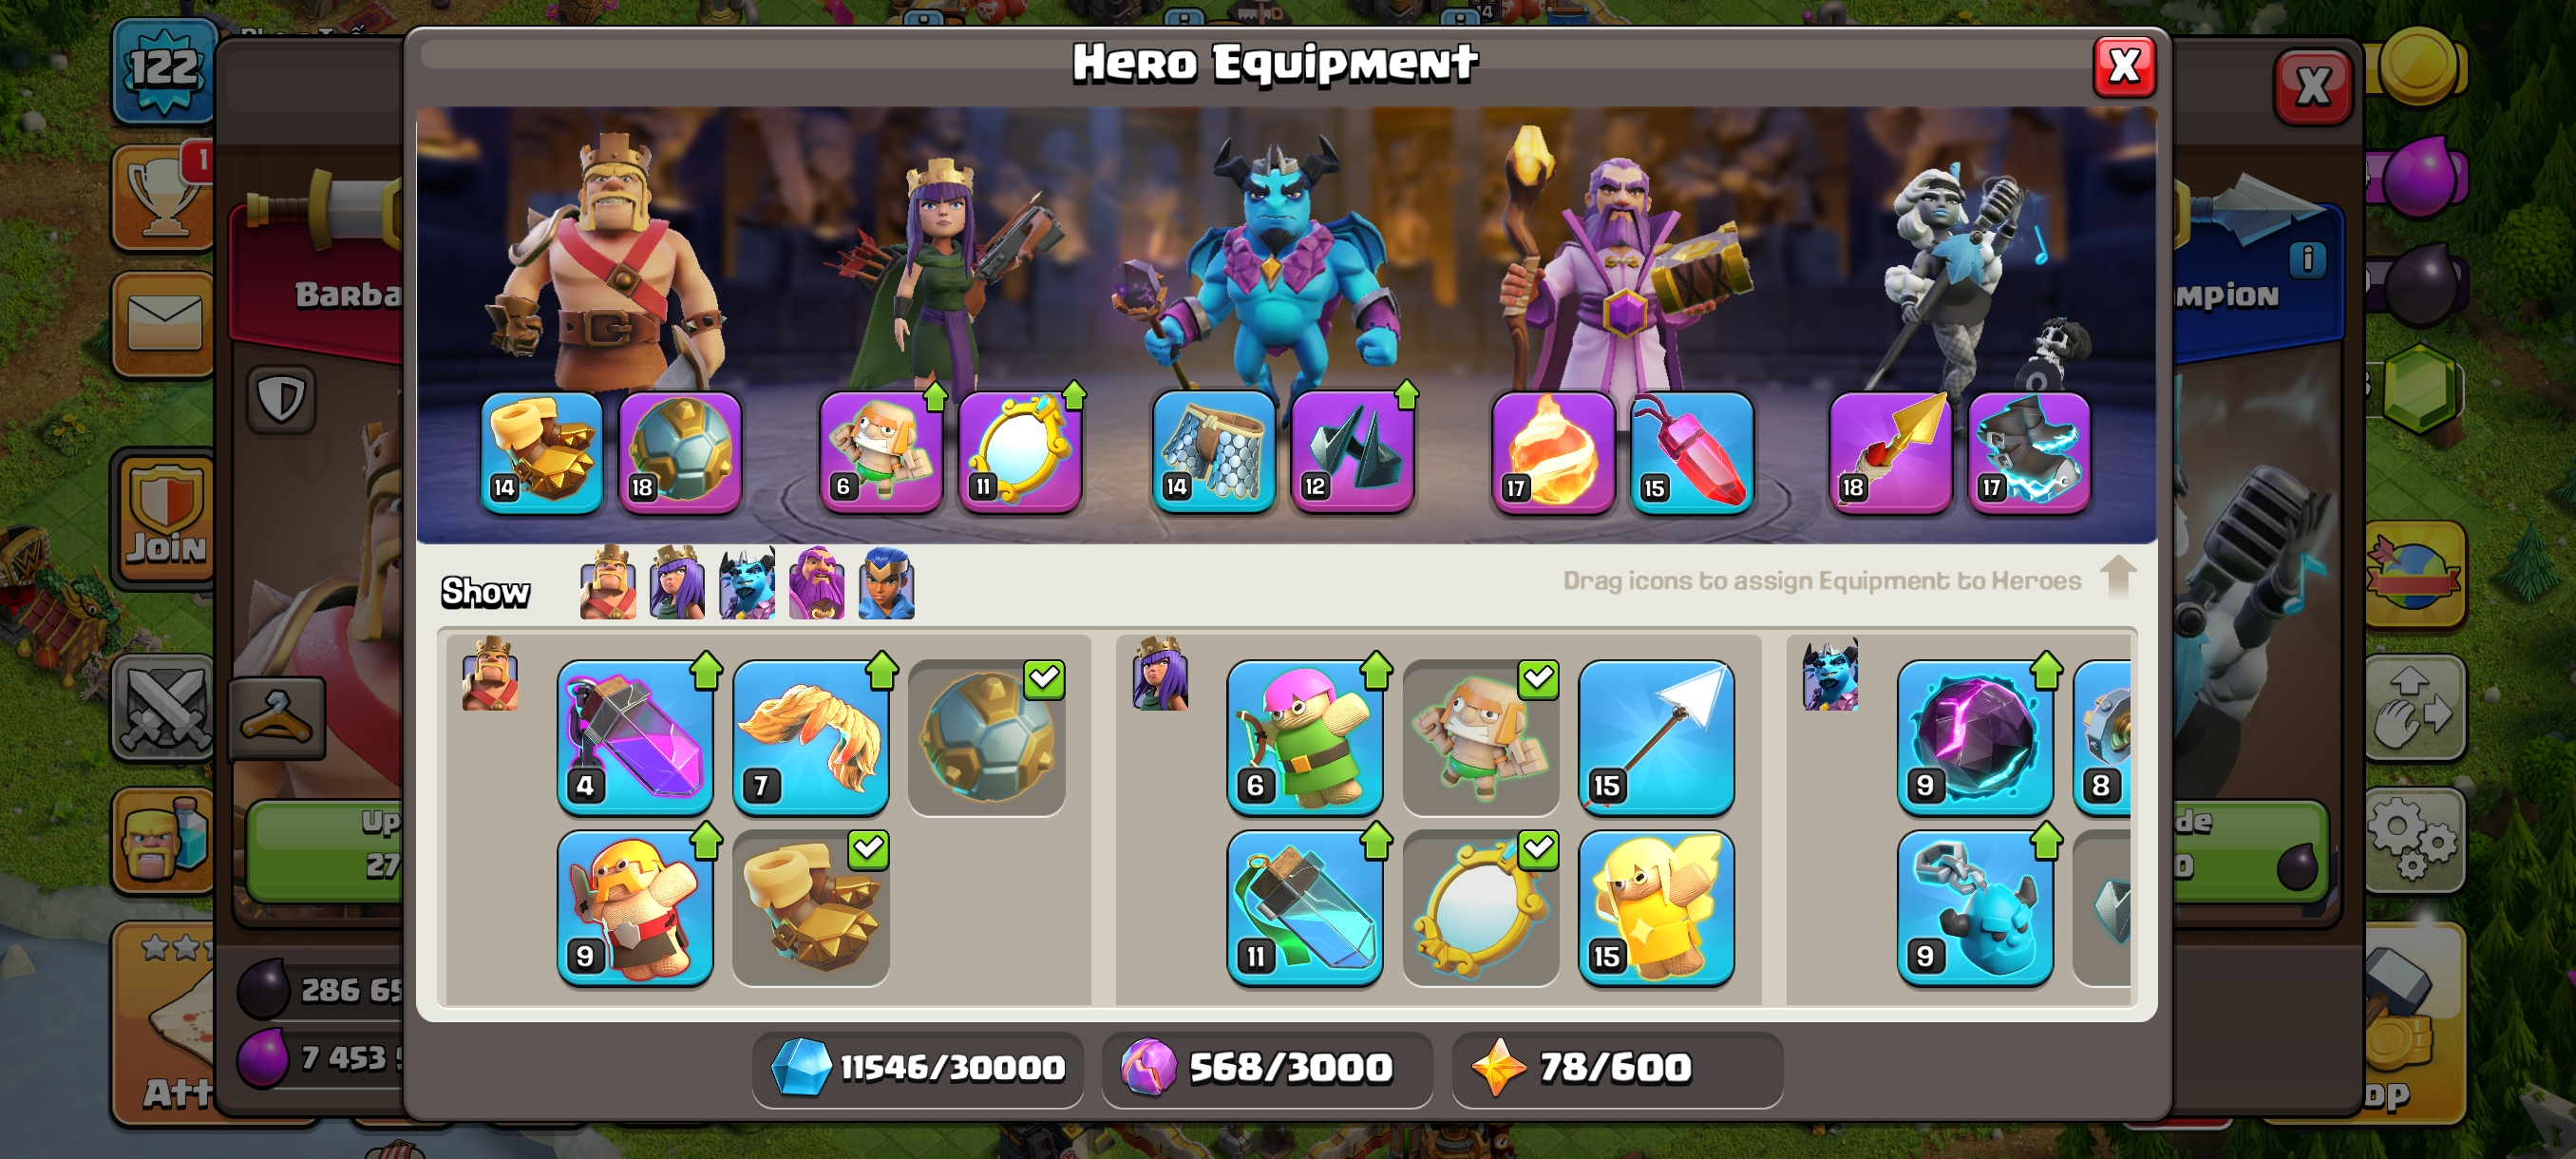Viewport: 2576px width, 1159px height.
Task: Toggle Grand Warden filter in Show row
Action: pos(816,583)
